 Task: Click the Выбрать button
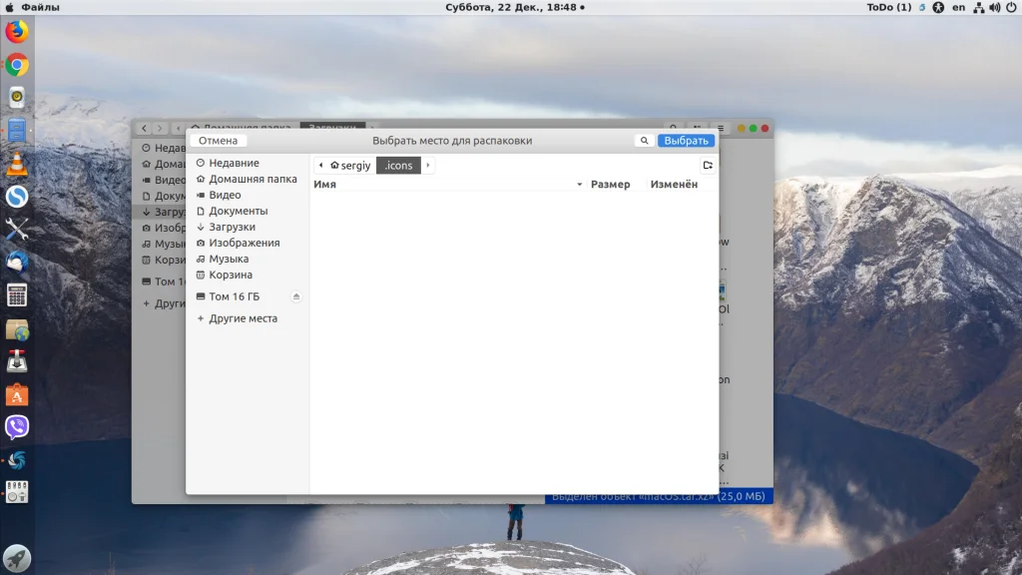point(686,140)
